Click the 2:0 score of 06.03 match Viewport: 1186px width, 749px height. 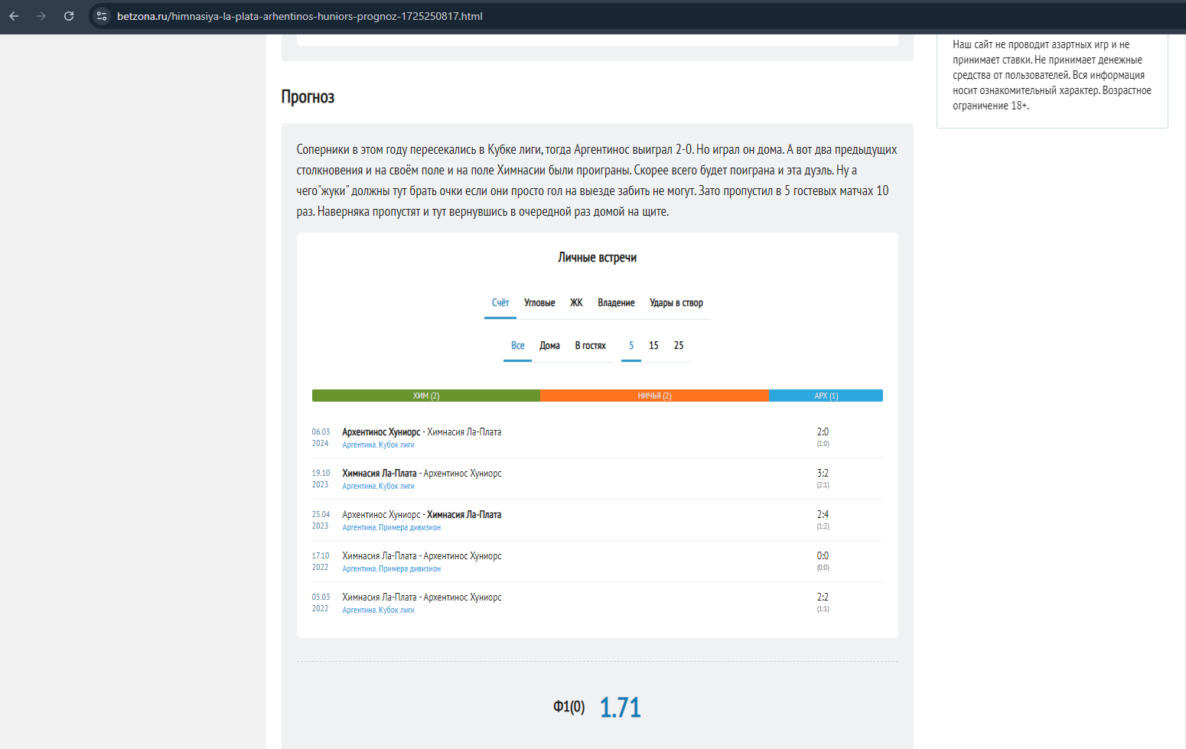(823, 432)
